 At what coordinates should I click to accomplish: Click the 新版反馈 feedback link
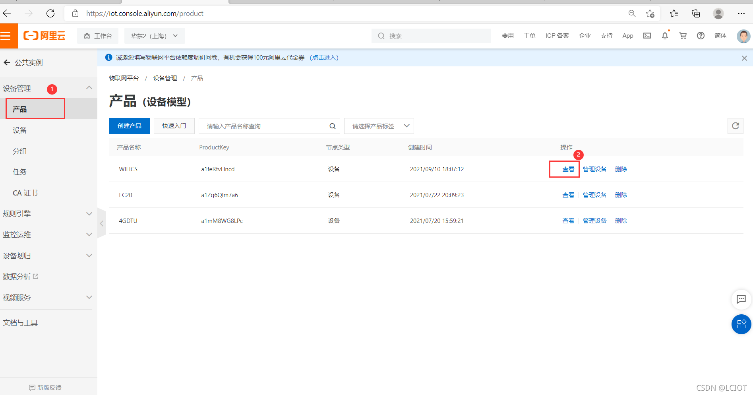(45, 387)
